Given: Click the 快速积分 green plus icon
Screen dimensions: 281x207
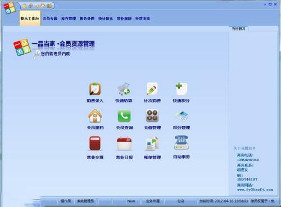Looking at the screenshot, I should [x=181, y=89].
